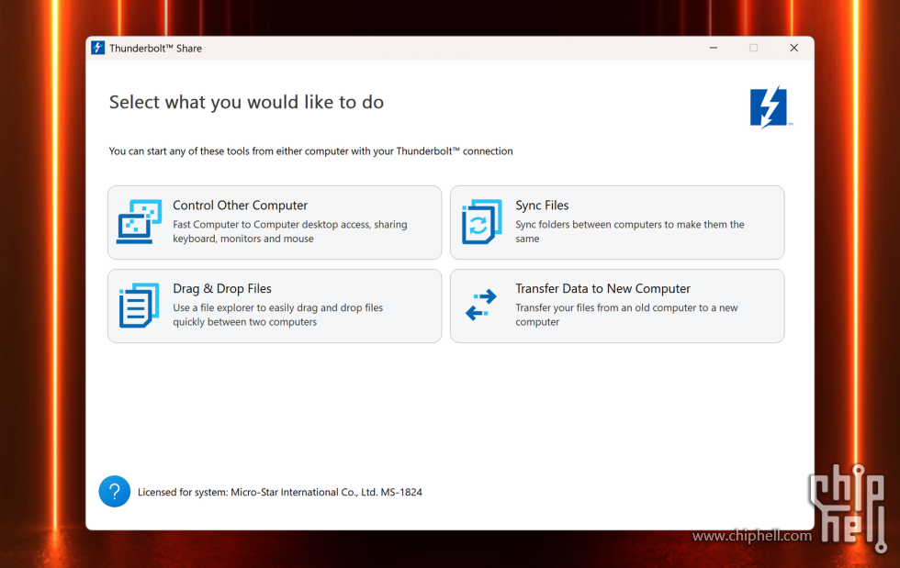The width and height of the screenshot is (900, 568).
Task: Click the Thunderbolt Share title bar app icon
Action: pos(98,48)
